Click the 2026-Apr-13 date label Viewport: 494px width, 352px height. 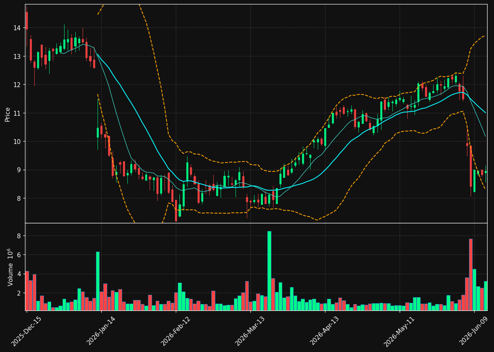(x=325, y=331)
